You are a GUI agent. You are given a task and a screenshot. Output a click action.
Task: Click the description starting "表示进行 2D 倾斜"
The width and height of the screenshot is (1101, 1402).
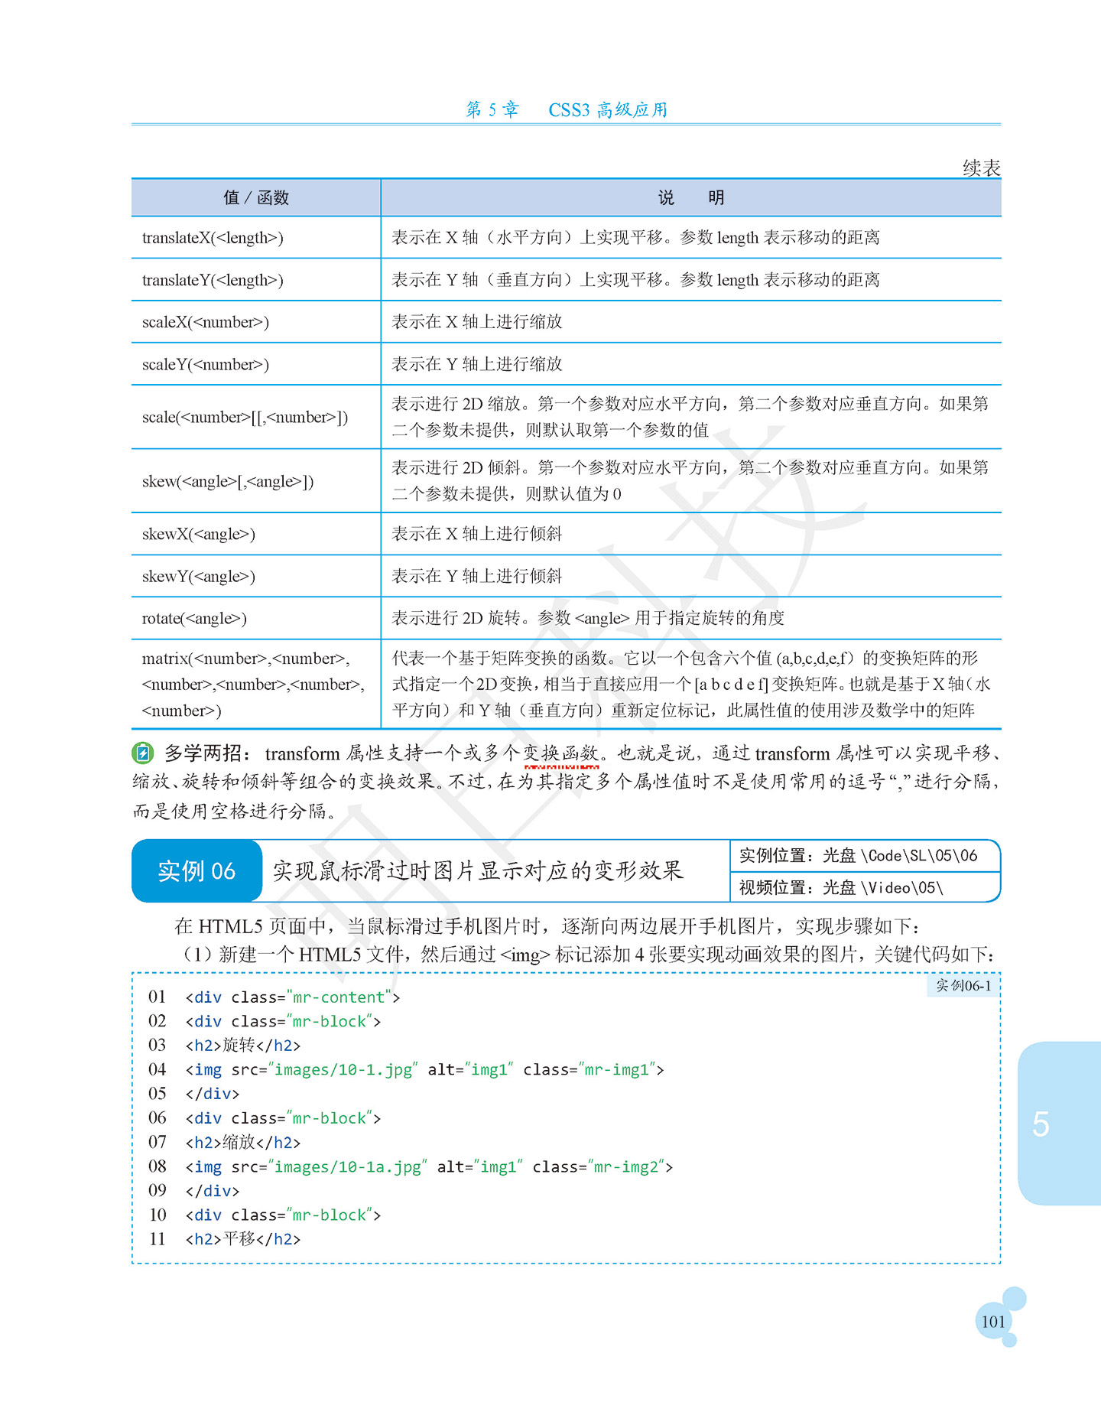(x=690, y=481)
